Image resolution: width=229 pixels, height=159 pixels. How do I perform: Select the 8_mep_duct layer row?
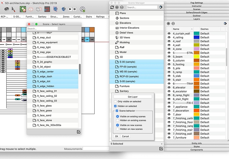(52, 38)
